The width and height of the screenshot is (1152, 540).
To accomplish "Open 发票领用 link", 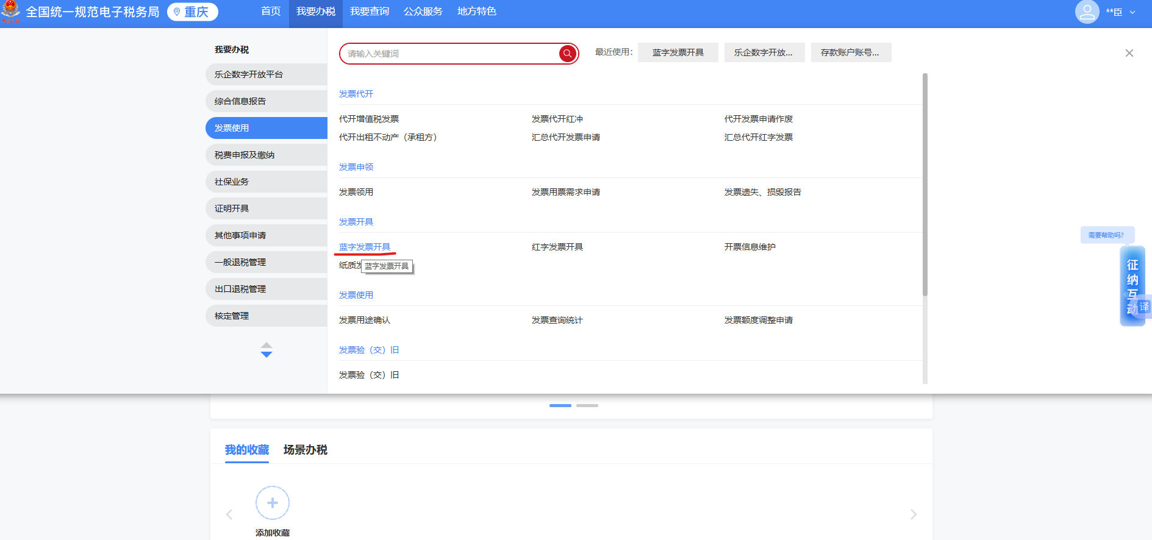I will [x=356, y=192].
